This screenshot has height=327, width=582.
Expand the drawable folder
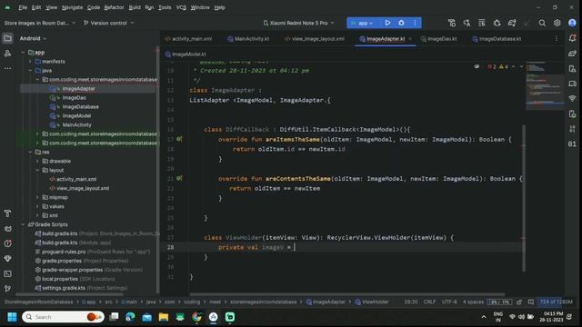tap(37, 162)
